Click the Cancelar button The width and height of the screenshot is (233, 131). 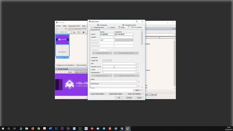click(x=129, y=98)
